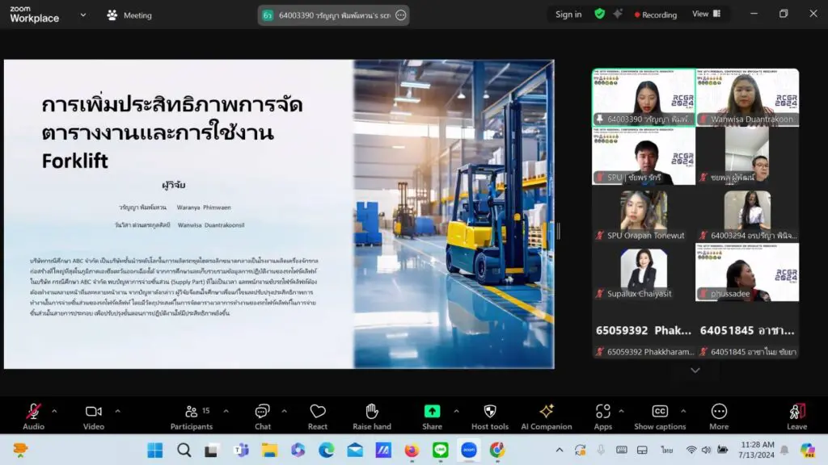Image resolution: width=828 pixels, height=465 pixels.
Task: Open LINE app from taskbar
Action: tap(441, 450)
